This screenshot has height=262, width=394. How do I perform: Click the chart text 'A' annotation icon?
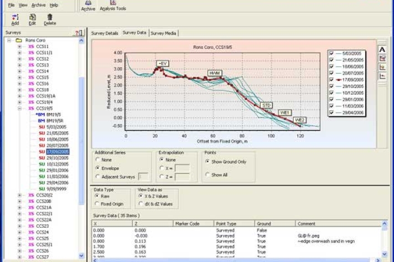coord(382,50)
